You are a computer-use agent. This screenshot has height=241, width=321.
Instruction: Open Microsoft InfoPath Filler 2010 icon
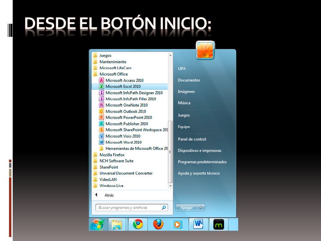[101, 99]
